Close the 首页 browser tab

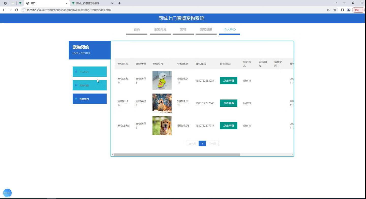point(67,3)
